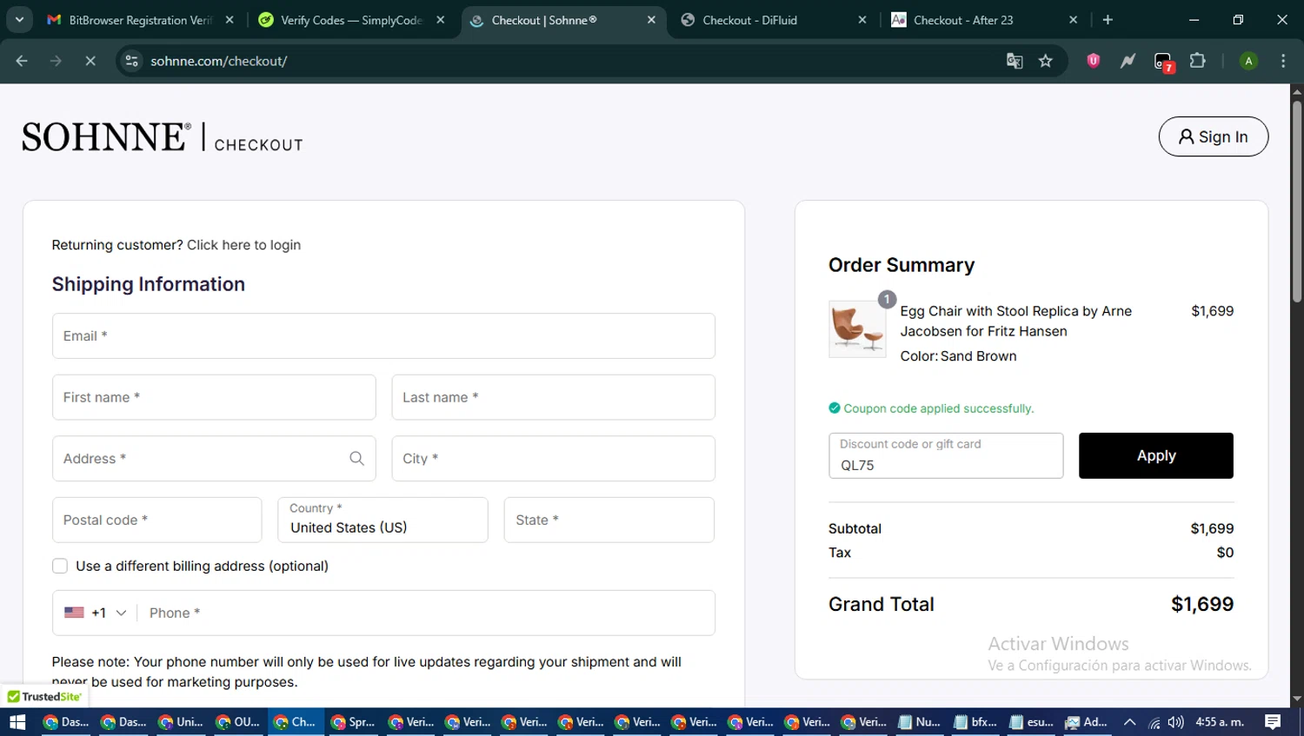
Task: Open the Windows Start menu
Action: click(x=17, y=722)
